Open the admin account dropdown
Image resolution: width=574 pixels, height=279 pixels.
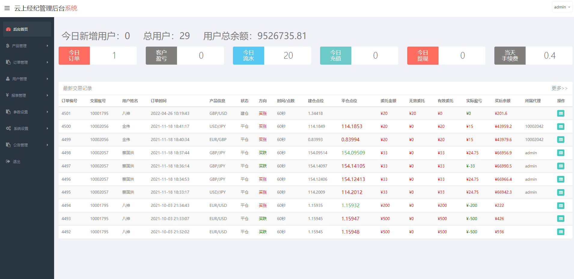coord(562,7)
